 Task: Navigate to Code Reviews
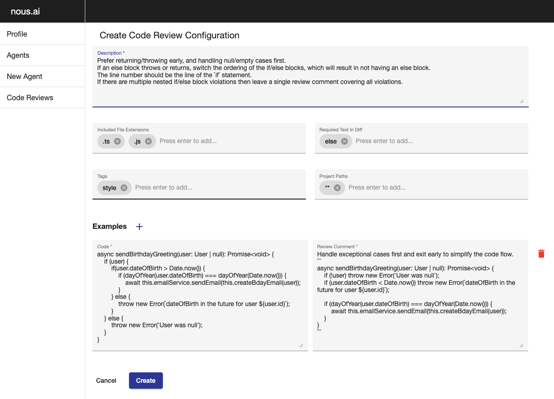pyautogui.click(x=42, y=97)
